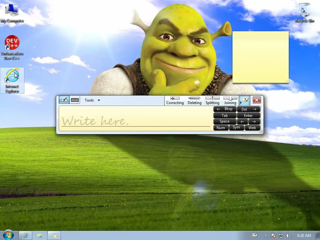Click the Enter key in Input Panel
The width and height of the screenshot is (320, 240).
pos(248,116)
